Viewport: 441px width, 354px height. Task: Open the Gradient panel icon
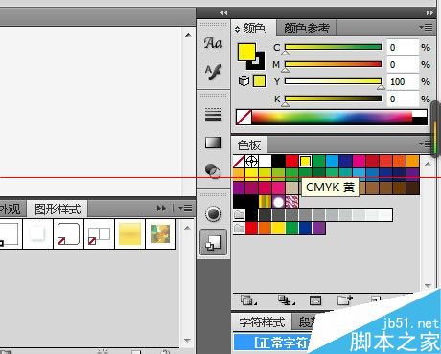point(213,143)
